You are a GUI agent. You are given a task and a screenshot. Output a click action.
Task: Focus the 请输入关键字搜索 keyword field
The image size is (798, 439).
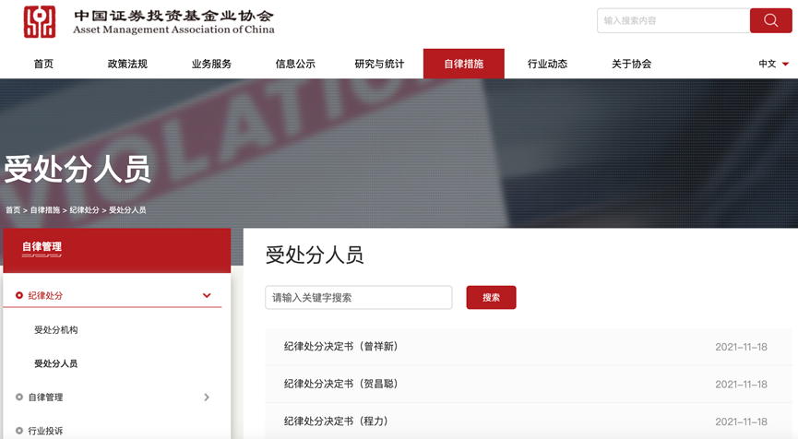pyautogui.click(x=358, y=298)
